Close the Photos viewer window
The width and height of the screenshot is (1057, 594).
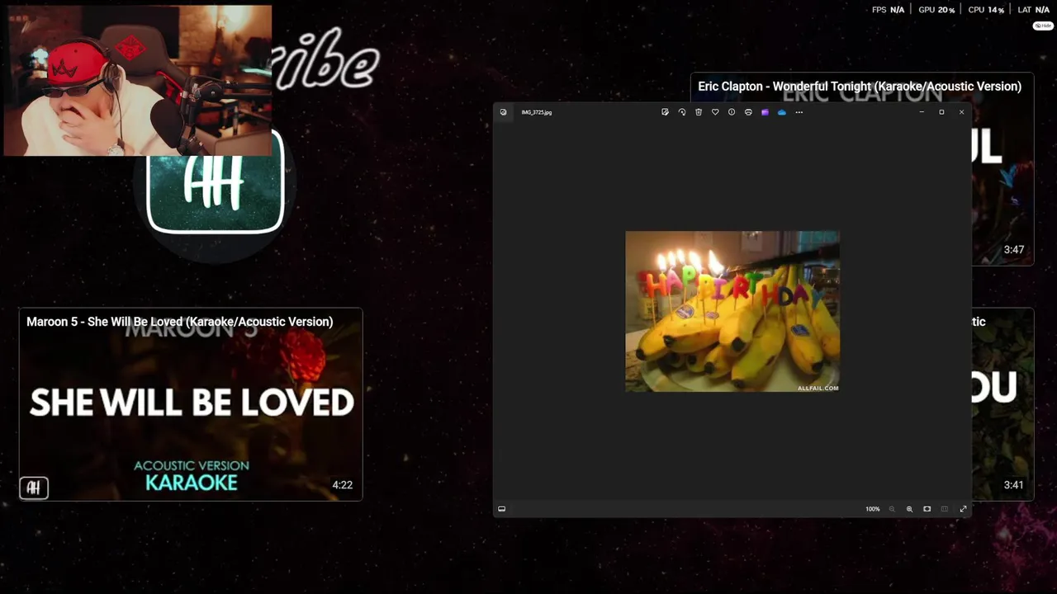[x=961, y=112]
